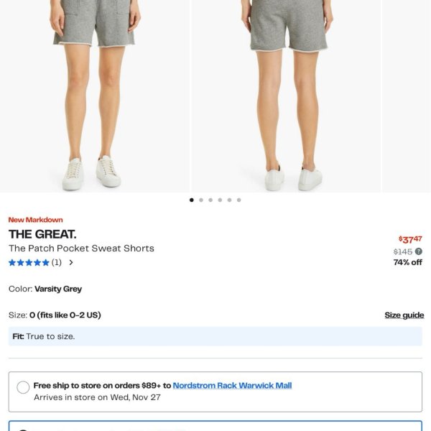431x431 pixels.
Task: Go to first carousel image dot
Action: pyautogui.click(x=192, y=200)
